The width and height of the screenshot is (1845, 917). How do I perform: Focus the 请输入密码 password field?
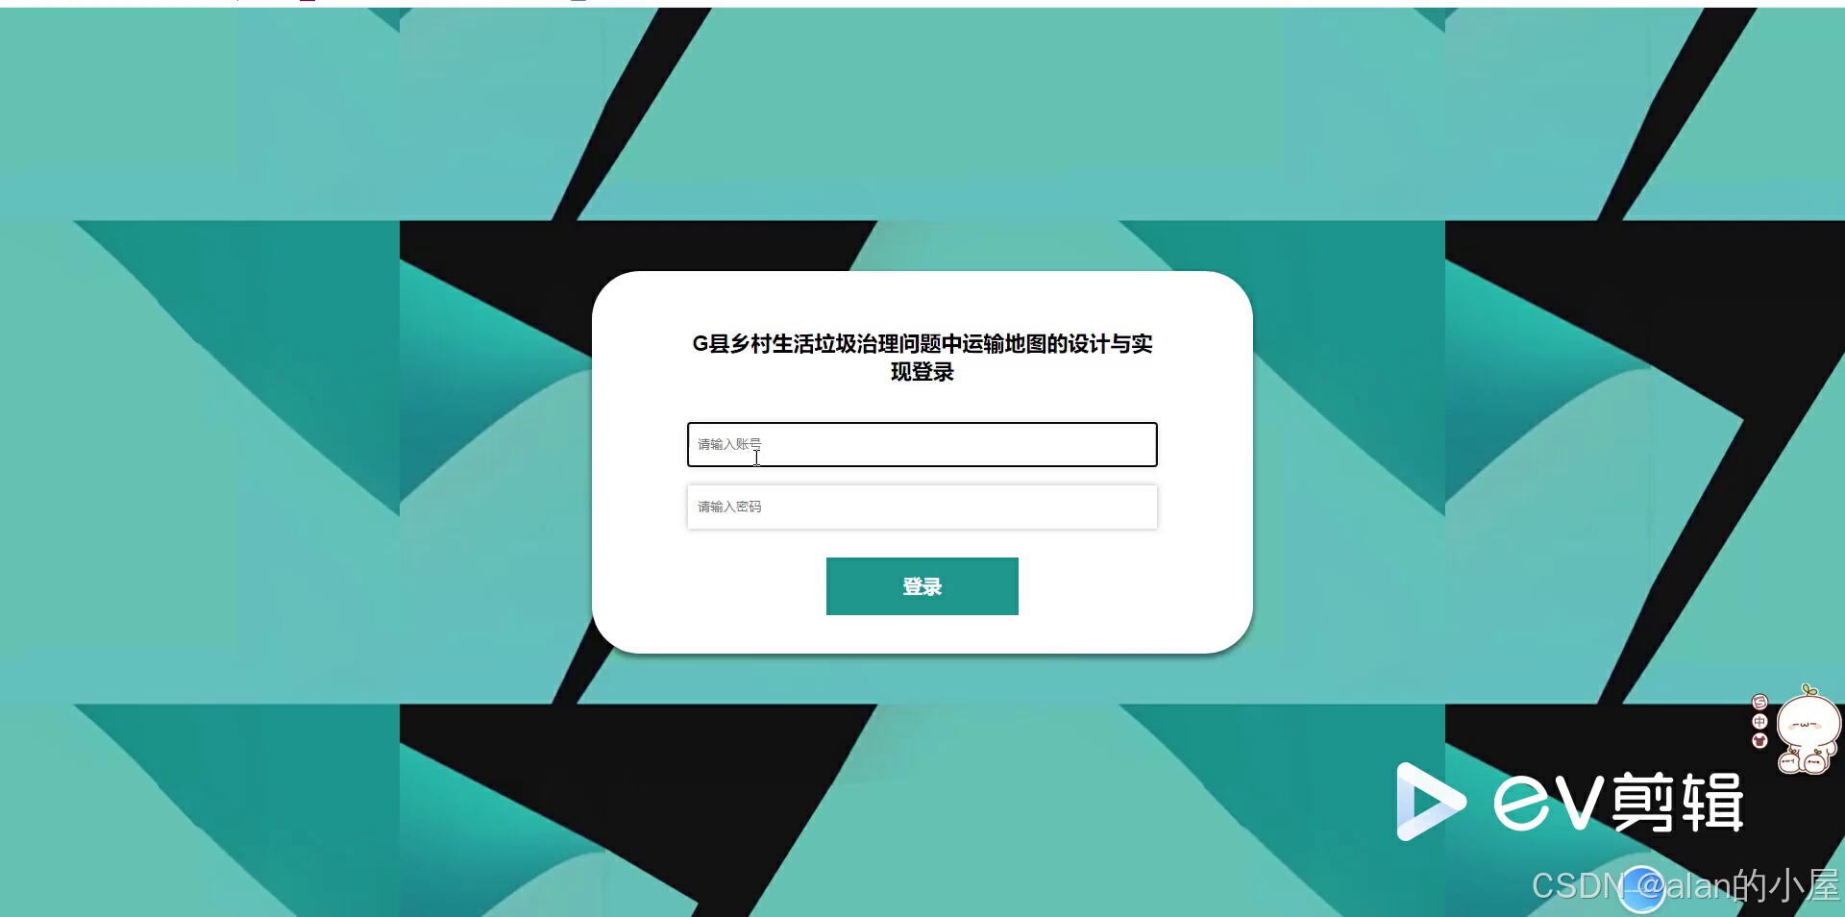pos(922,507)
